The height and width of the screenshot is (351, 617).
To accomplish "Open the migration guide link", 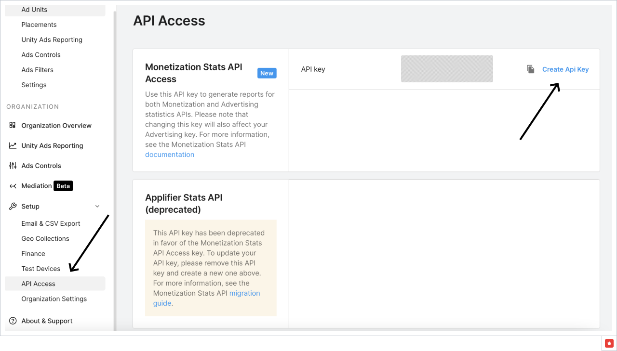I will pyautogui.click(x=244, y=293).
